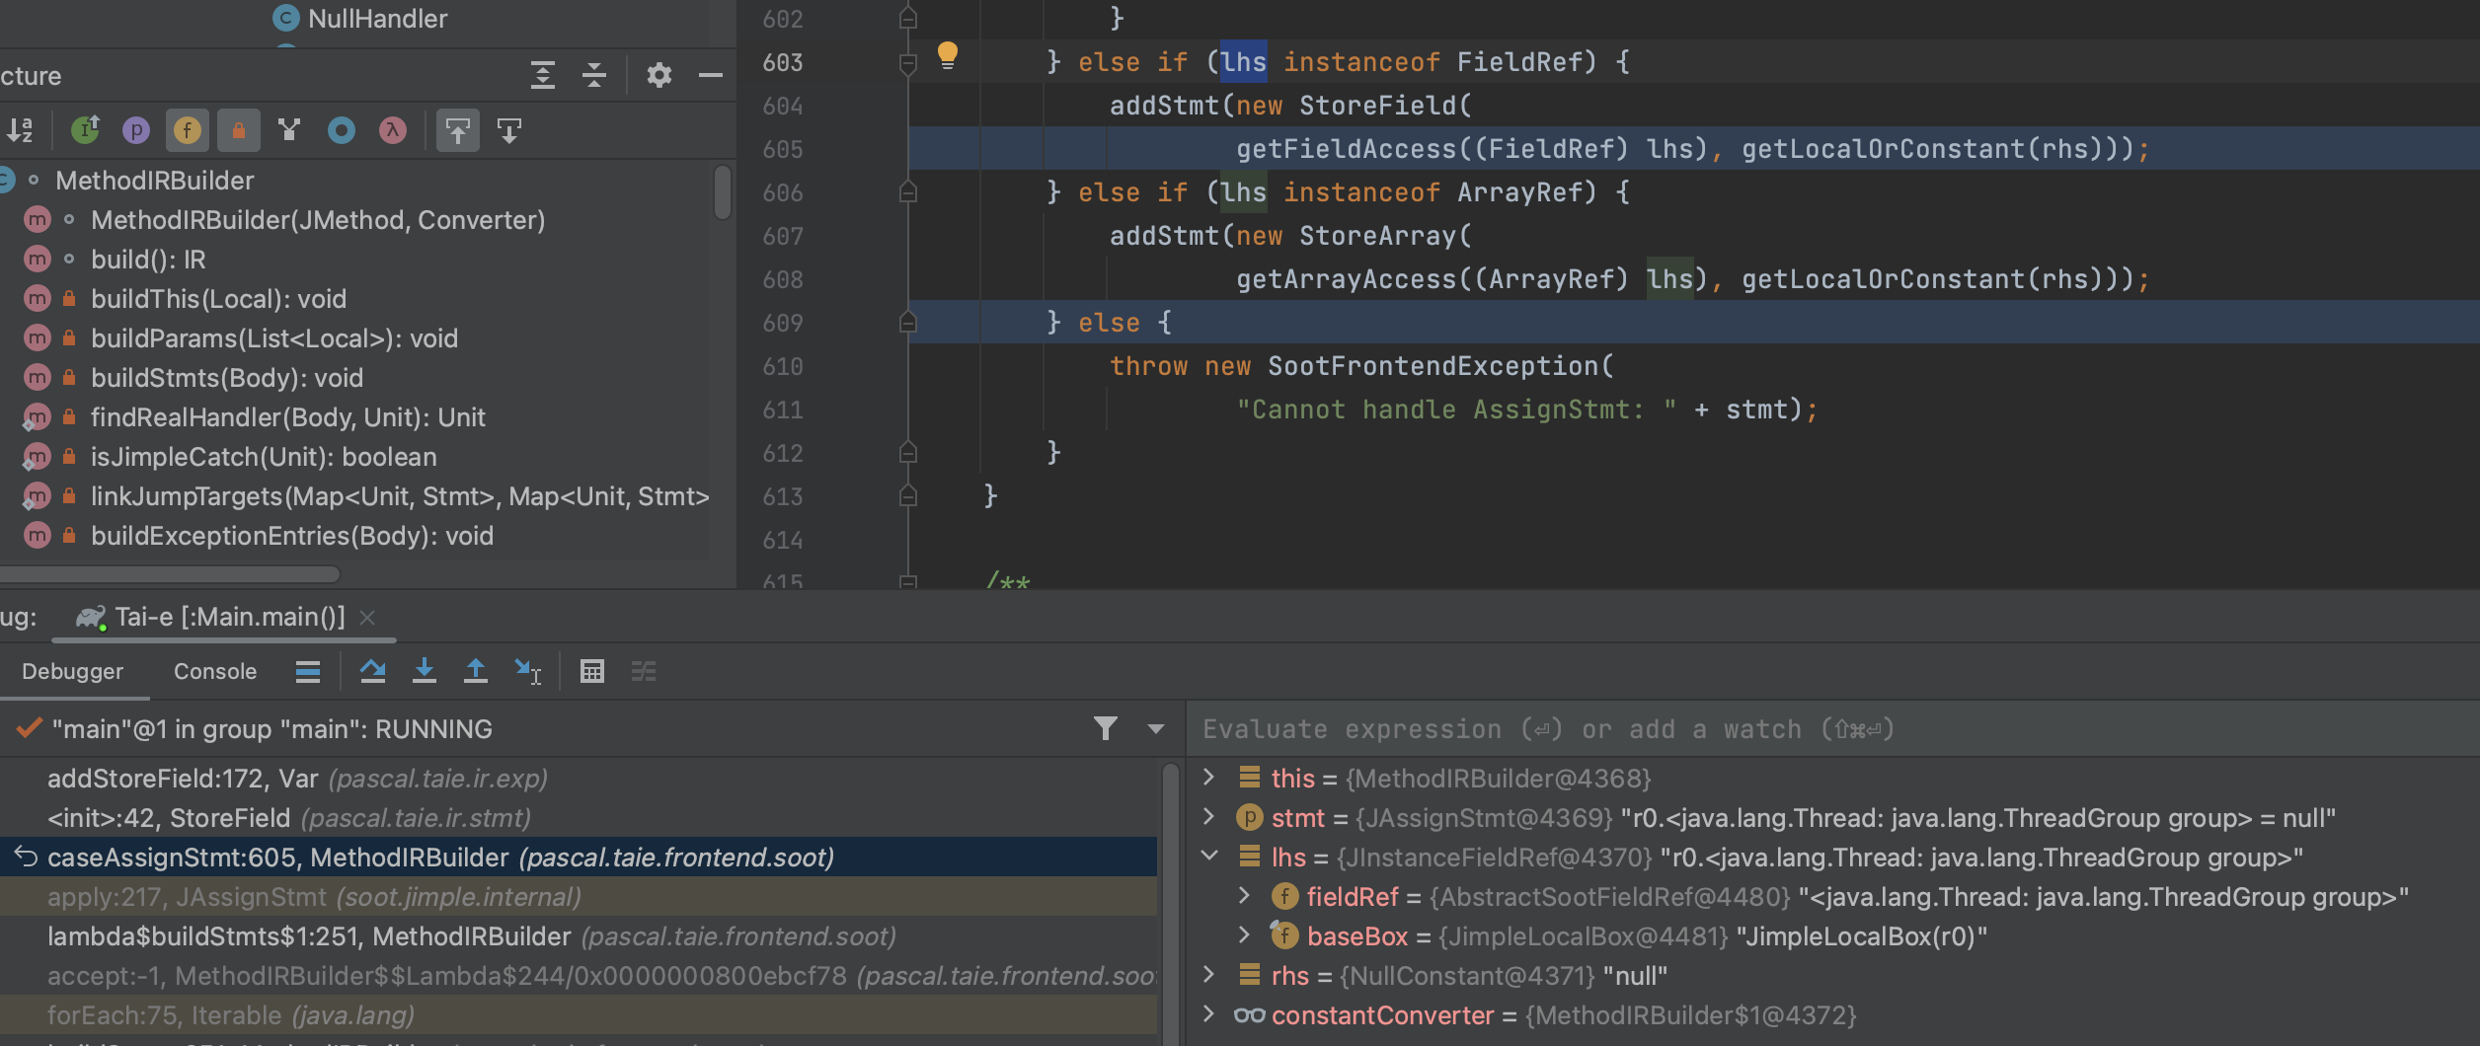Image resolution: width=2480 pixels, height=1046 pixels.
Task: Expand the 'rhs' variable node
Action: click(1208, 975)
